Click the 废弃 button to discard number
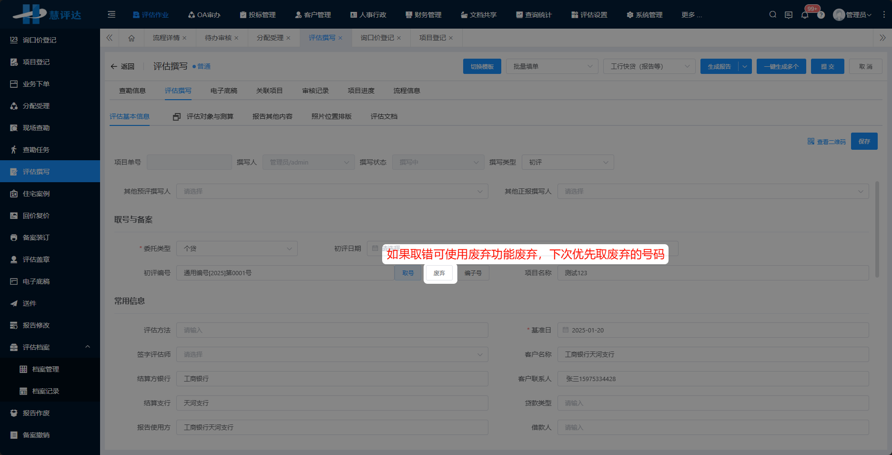892x455 pixels. [x=439, y=273]
